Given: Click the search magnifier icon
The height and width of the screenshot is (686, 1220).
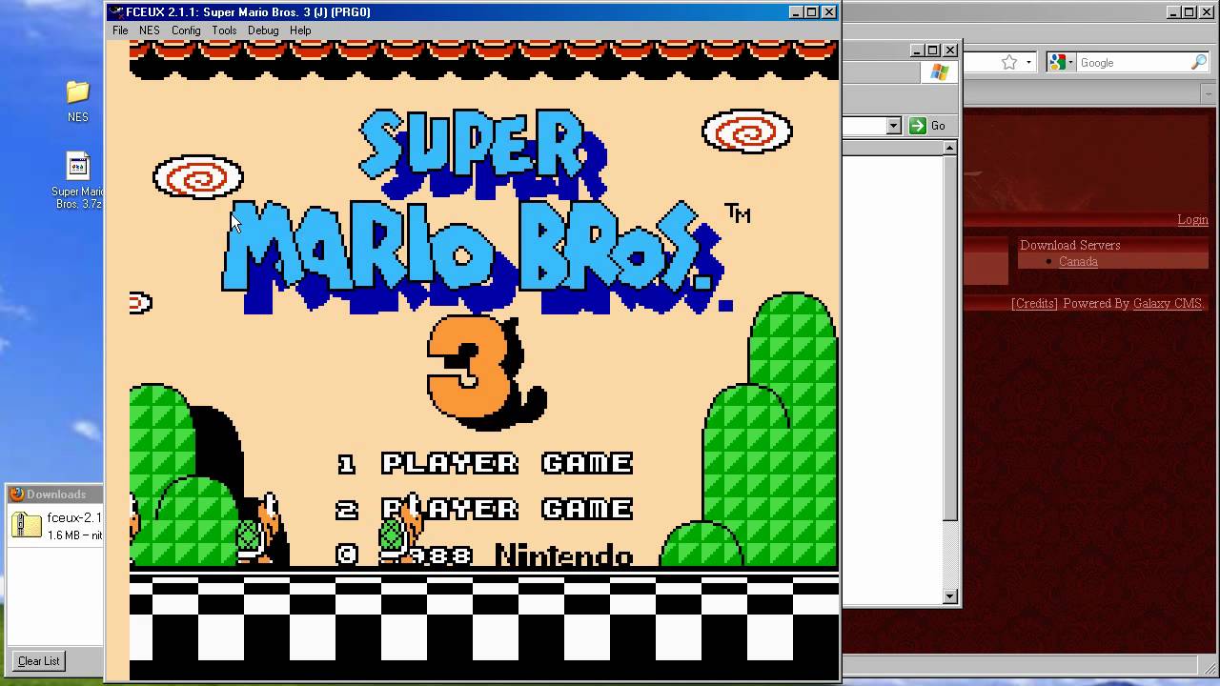Looking at the screenshot, I should (x=1199, y=62).
